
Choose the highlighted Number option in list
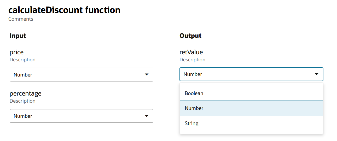(x=194, y=108)
